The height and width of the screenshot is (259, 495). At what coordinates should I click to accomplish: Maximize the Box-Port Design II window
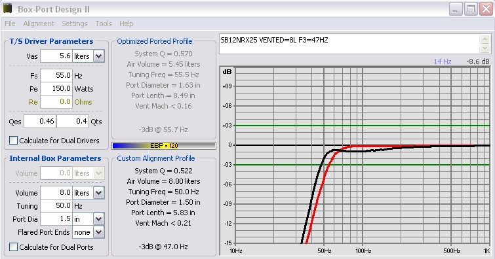[x=471, y=9]
